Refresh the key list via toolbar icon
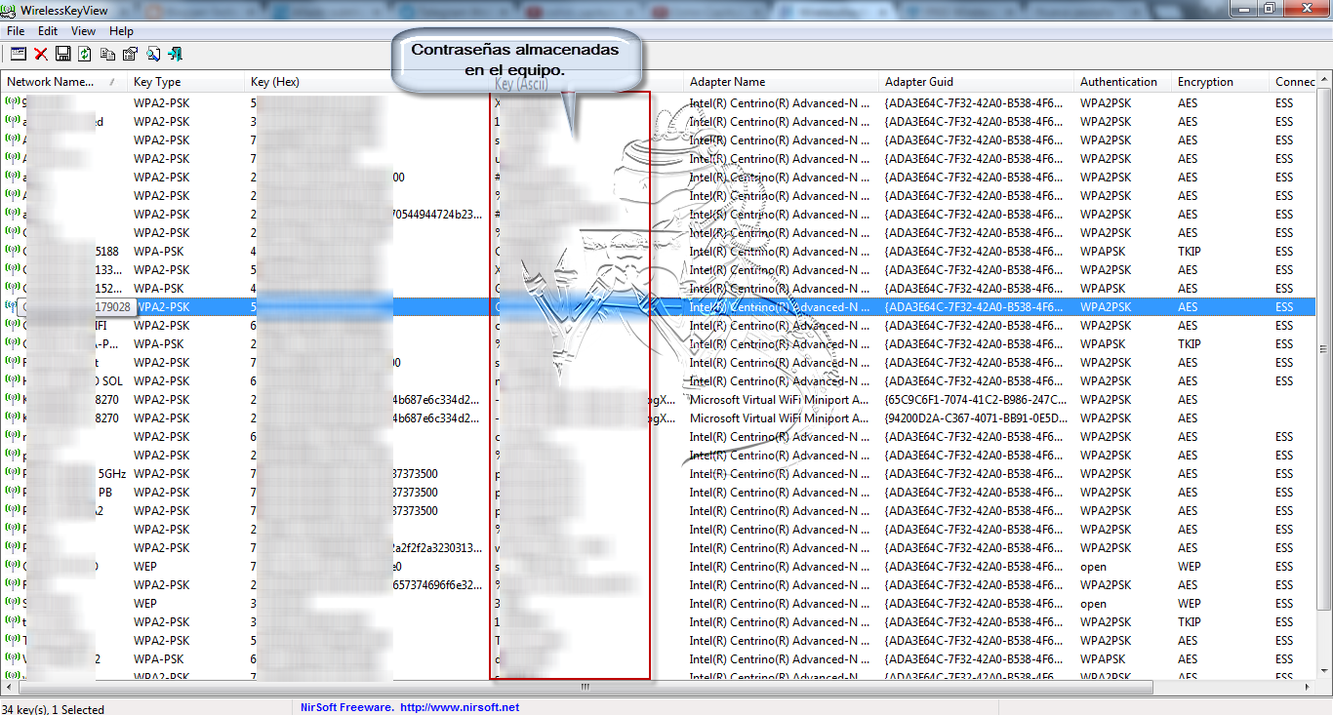The image size is (1333, 715). (x=85, y=54)
